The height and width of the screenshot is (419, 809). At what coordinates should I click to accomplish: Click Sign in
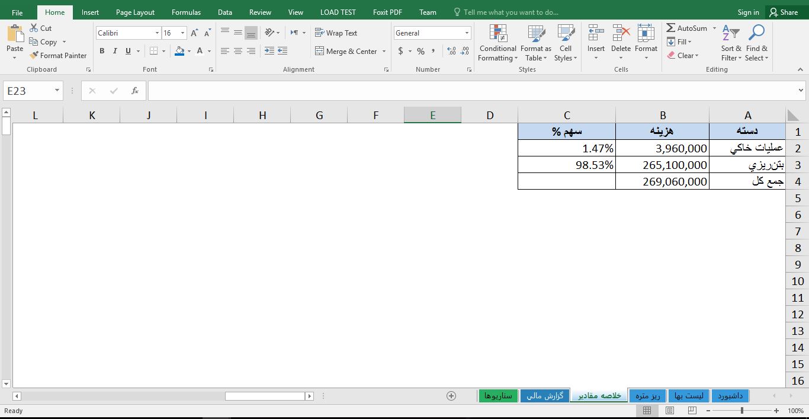click(748, 12)
